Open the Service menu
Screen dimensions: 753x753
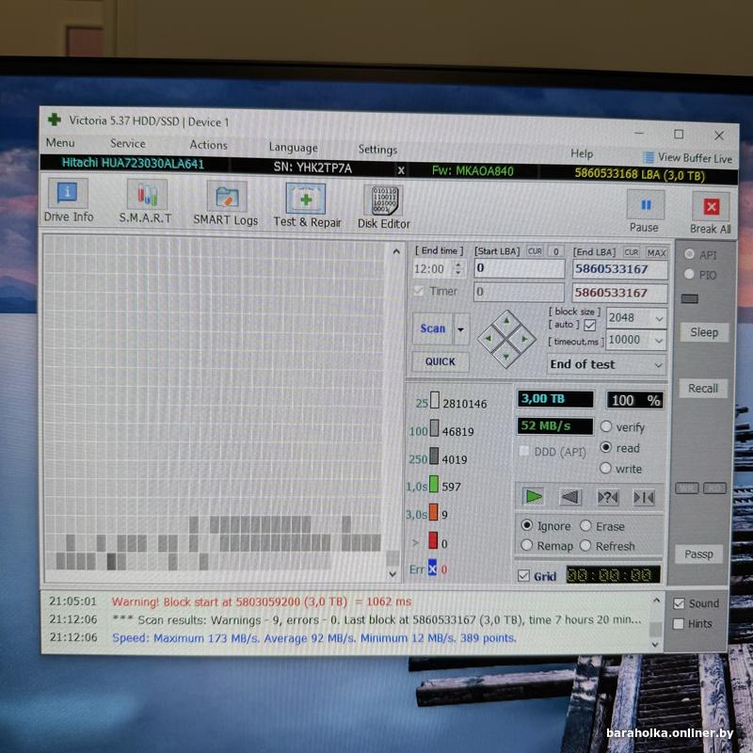pos(128,144)
